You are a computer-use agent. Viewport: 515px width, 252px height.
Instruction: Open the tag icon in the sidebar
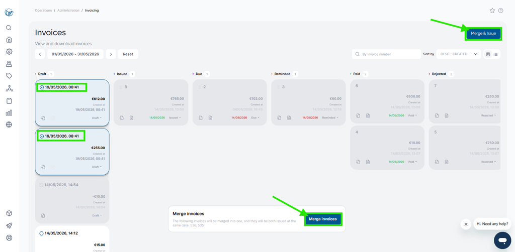click(9, 76)
